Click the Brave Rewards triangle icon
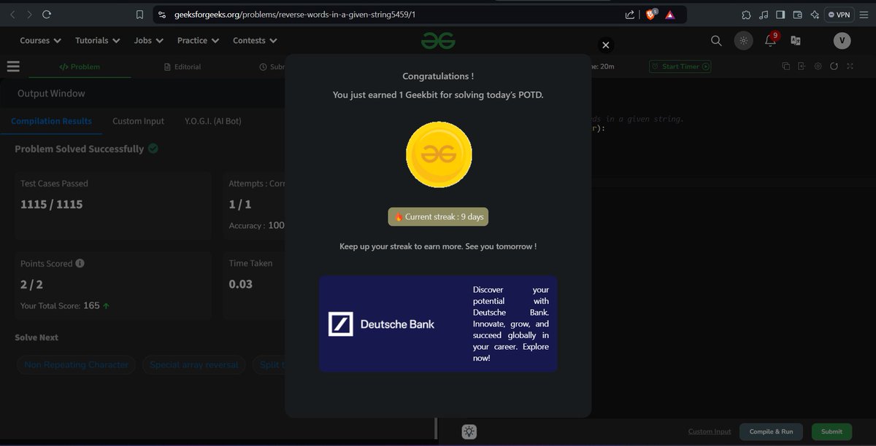 (669, 14)
